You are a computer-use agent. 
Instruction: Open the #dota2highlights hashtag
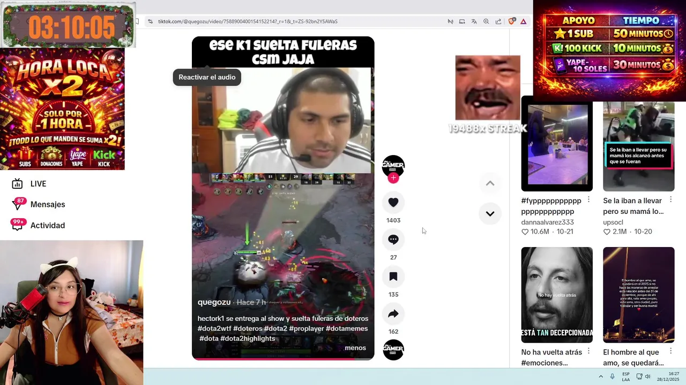[x=248, y=338]
